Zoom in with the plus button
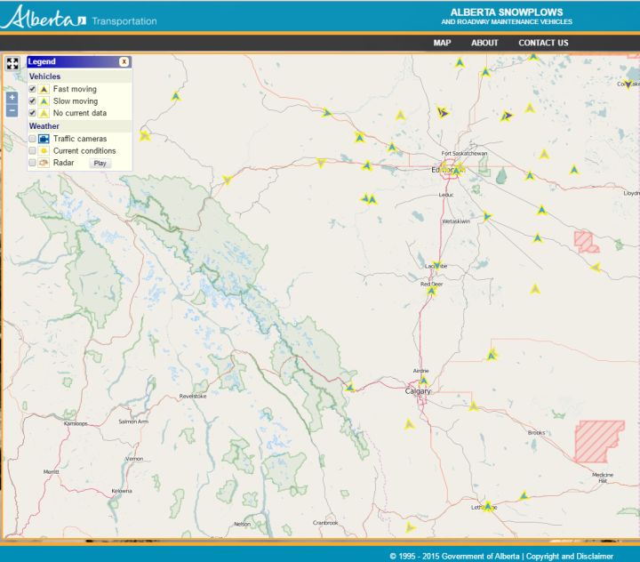The width and height of the screenshot is (640, 562). click(x=12, y=97)
